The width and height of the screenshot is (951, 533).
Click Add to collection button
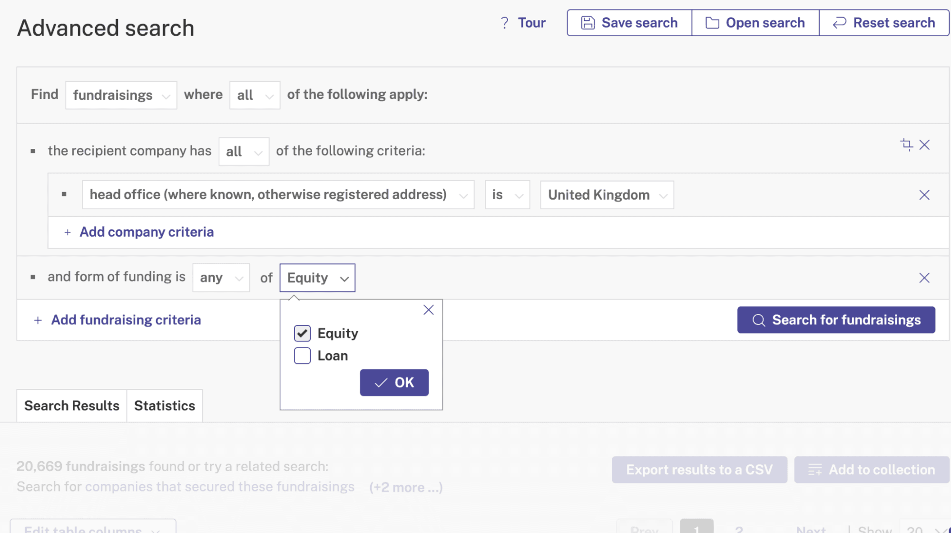click(x=872, y=470)
